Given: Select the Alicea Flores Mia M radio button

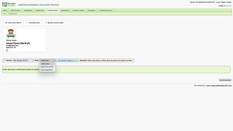Looking at the screenshot, I should pyautogui.click(x=6, y=23).
